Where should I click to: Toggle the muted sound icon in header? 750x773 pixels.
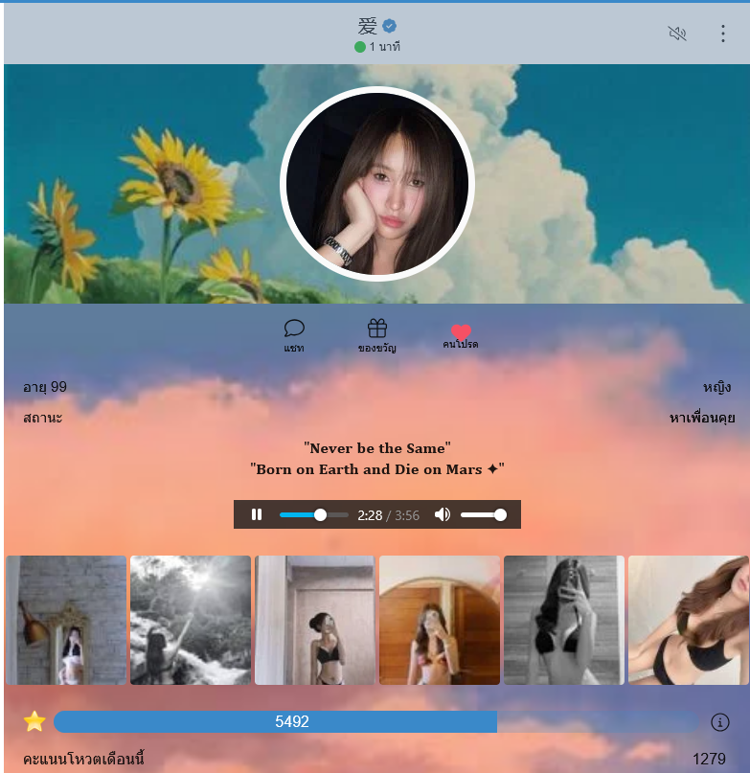(x=677, y=34)
